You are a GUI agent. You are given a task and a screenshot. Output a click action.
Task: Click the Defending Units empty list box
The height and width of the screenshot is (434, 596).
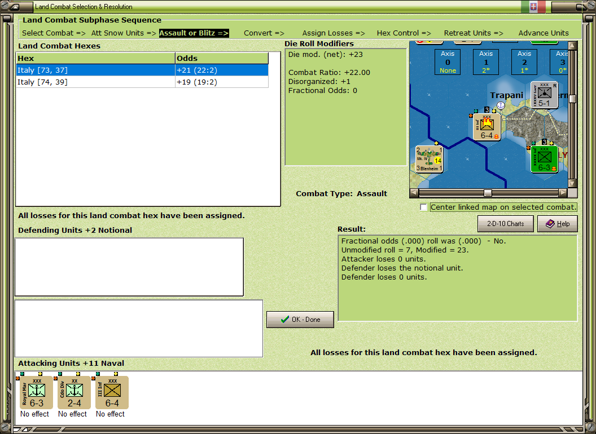point(129,267)
